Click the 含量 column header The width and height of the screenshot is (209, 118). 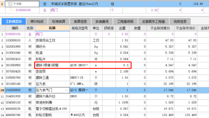(x=122, y=28)
